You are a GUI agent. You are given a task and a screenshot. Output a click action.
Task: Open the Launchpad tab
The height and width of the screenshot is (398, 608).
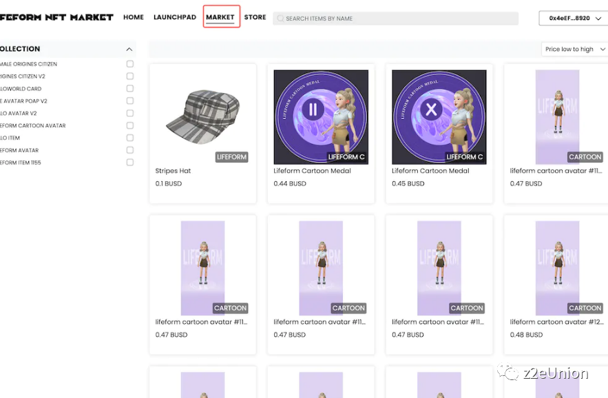[x=175, y=17]
